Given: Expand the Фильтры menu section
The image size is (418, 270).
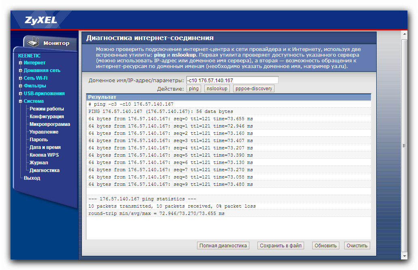Looking at the screenshot, I should click(34, 86).
